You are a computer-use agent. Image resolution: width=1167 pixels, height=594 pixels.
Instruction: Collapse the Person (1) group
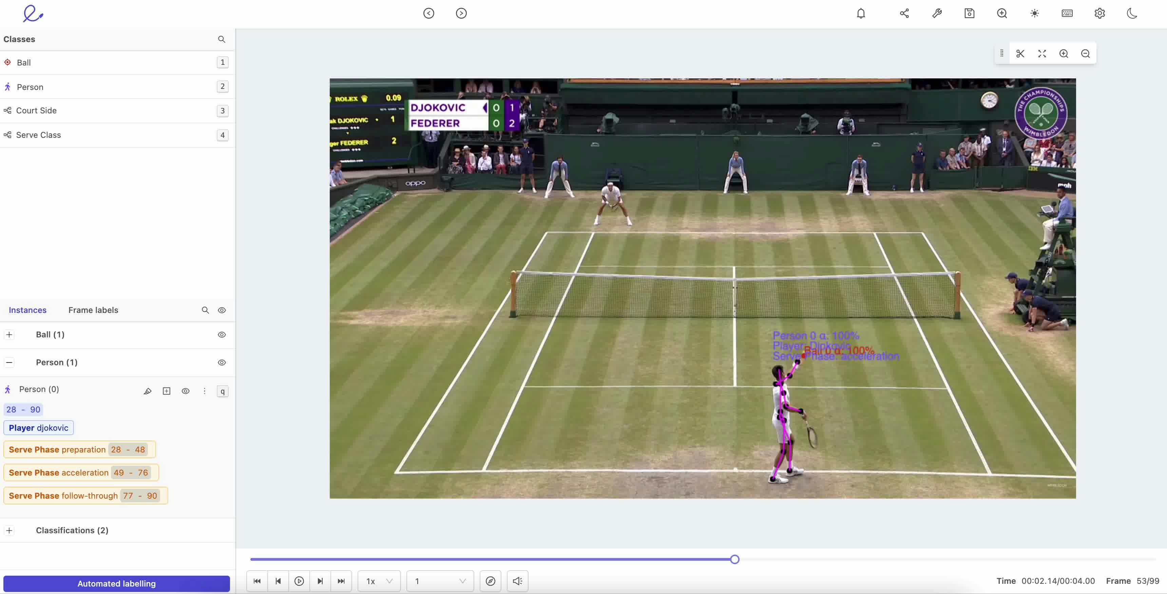click(x=9, y=362)
